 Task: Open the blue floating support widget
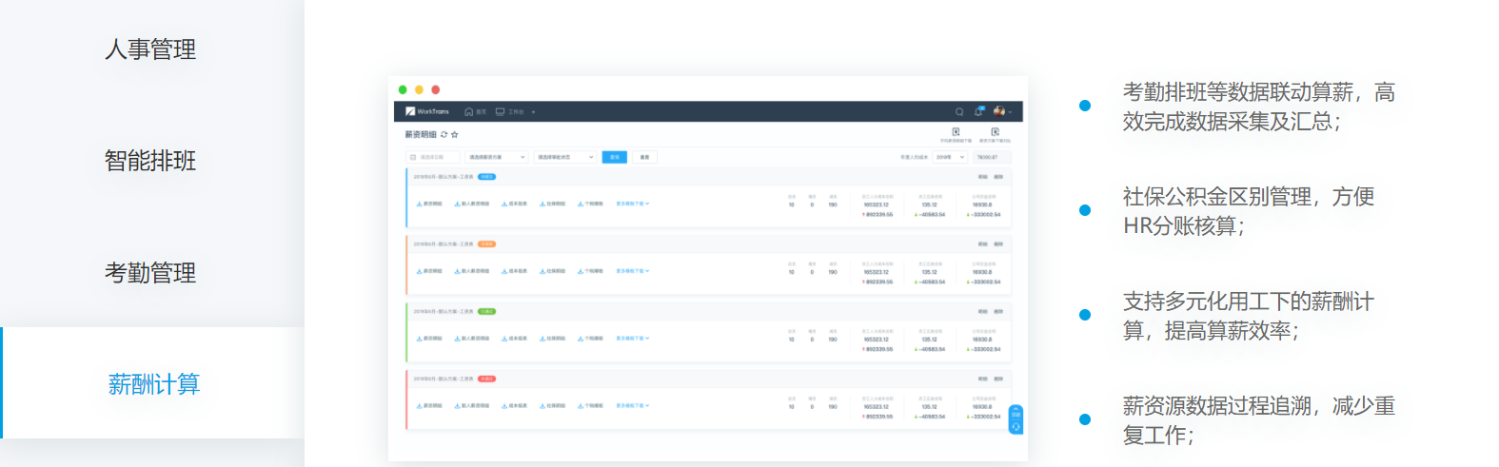1016,419
